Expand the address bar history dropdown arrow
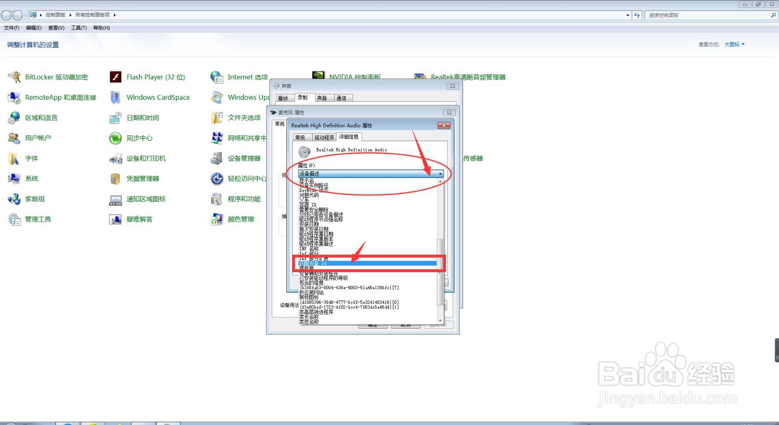Viewport: 779px width, 425px height. [628, 15]
